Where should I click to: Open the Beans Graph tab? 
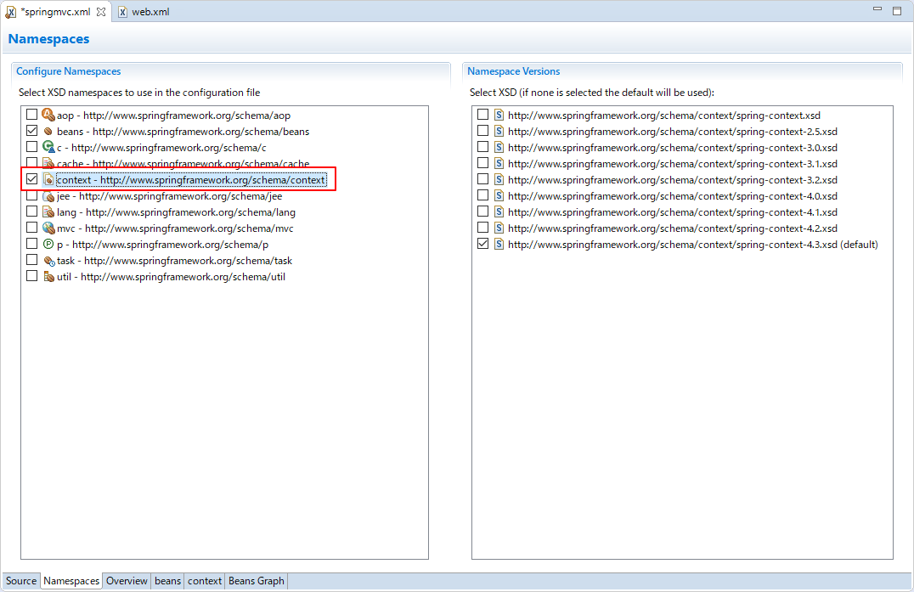(256, 581)
